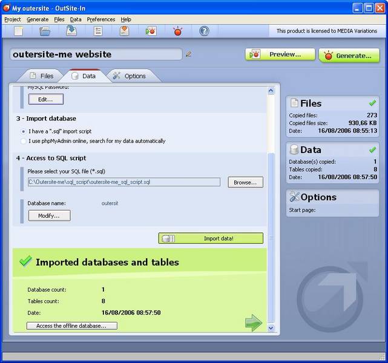Open the Preferences menu
Screen dimensions: 388x363
(100, 19)
